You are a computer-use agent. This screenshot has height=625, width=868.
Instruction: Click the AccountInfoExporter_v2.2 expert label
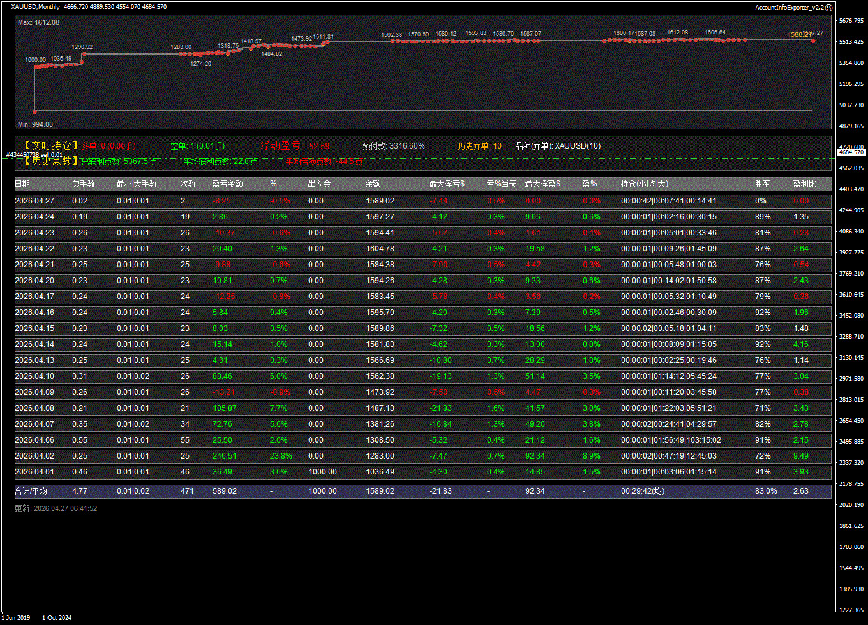coord(789,8)
